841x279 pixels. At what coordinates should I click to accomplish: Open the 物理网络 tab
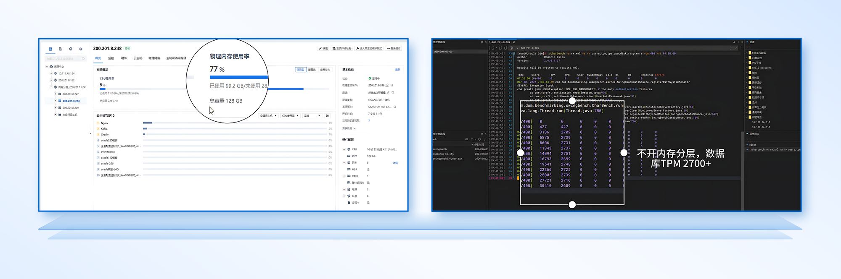154,58
